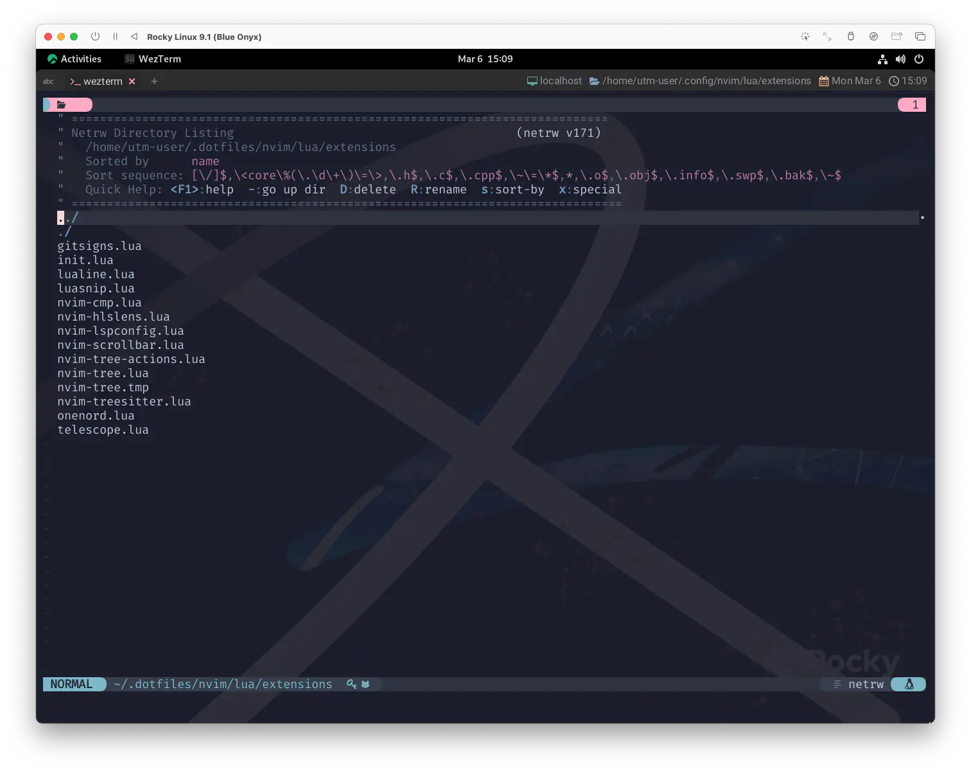Open the disc drive icon in UTM toolbar

[x=873, y=37]
